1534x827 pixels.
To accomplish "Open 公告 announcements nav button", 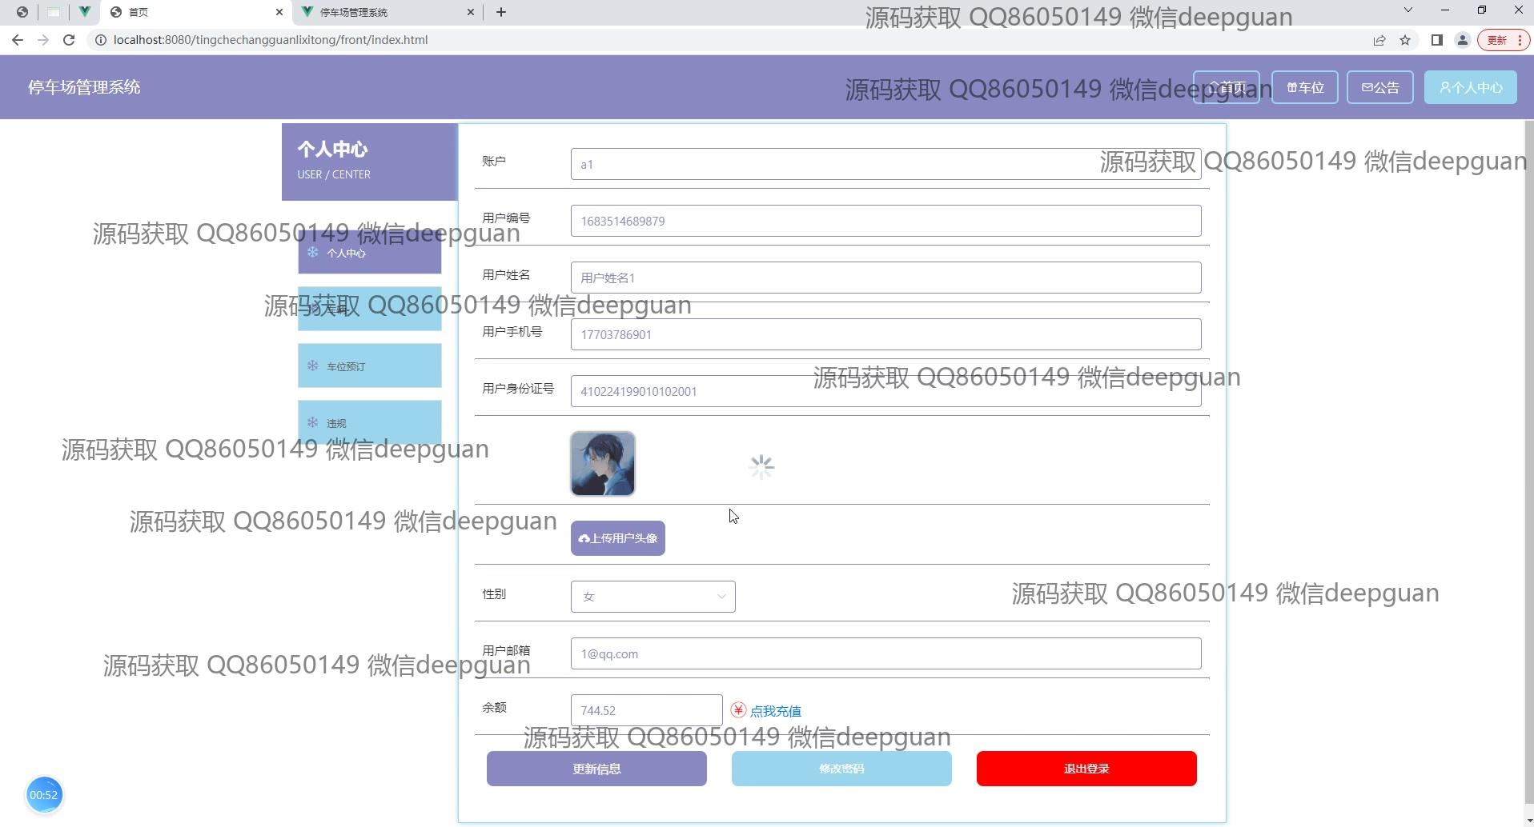I will [1379, 87].
